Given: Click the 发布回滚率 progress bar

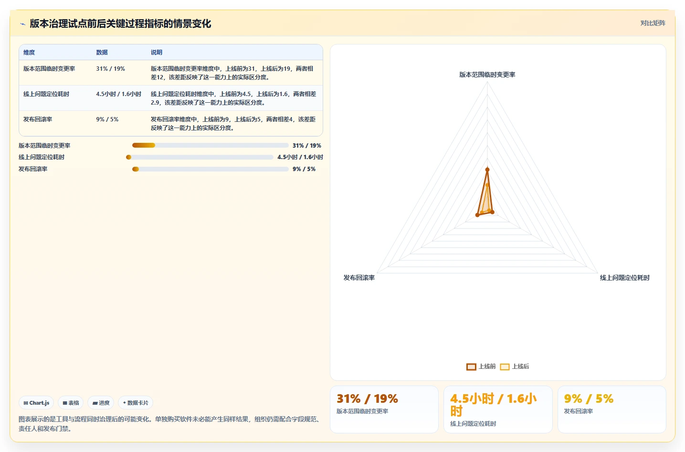Looking at the screenshot, I should [x=211, y=169].
